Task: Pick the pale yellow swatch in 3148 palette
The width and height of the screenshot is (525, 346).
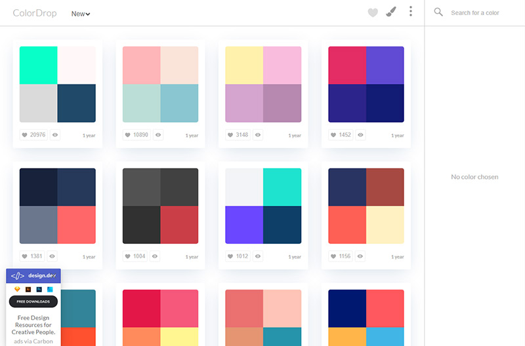Action: point(244,65)
